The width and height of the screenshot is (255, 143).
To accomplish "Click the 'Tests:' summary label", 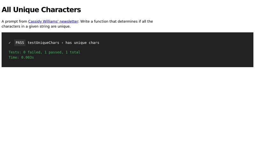I will tap(15, 52).
